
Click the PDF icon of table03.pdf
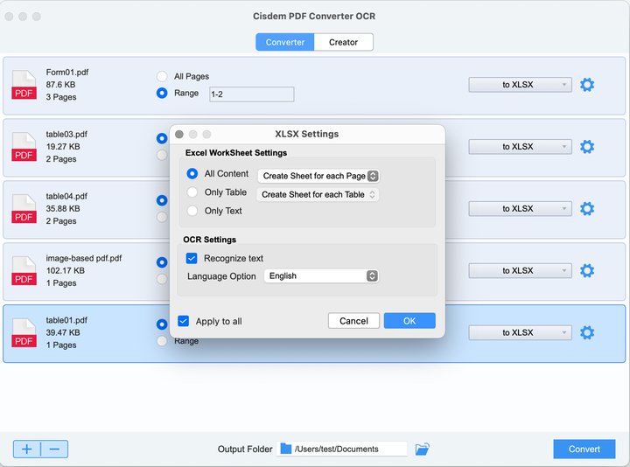[x=24, y=147]
